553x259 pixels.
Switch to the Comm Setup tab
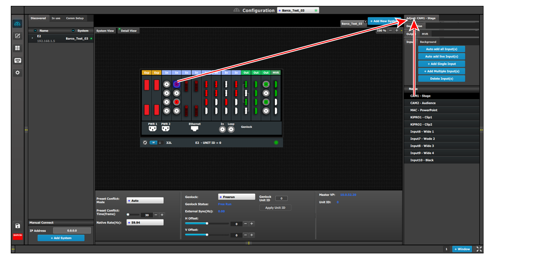click(x=75, y=18)
